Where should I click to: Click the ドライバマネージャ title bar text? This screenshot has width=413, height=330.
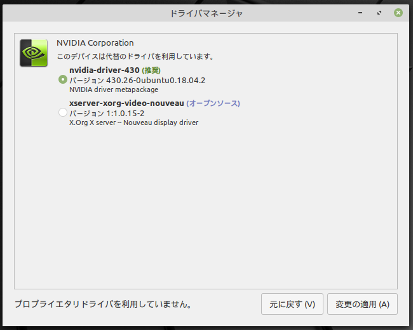pyautogui.click(x=207, y=13)
